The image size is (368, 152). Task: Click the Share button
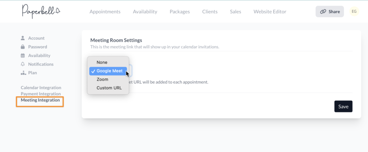[x=330, y=11]
